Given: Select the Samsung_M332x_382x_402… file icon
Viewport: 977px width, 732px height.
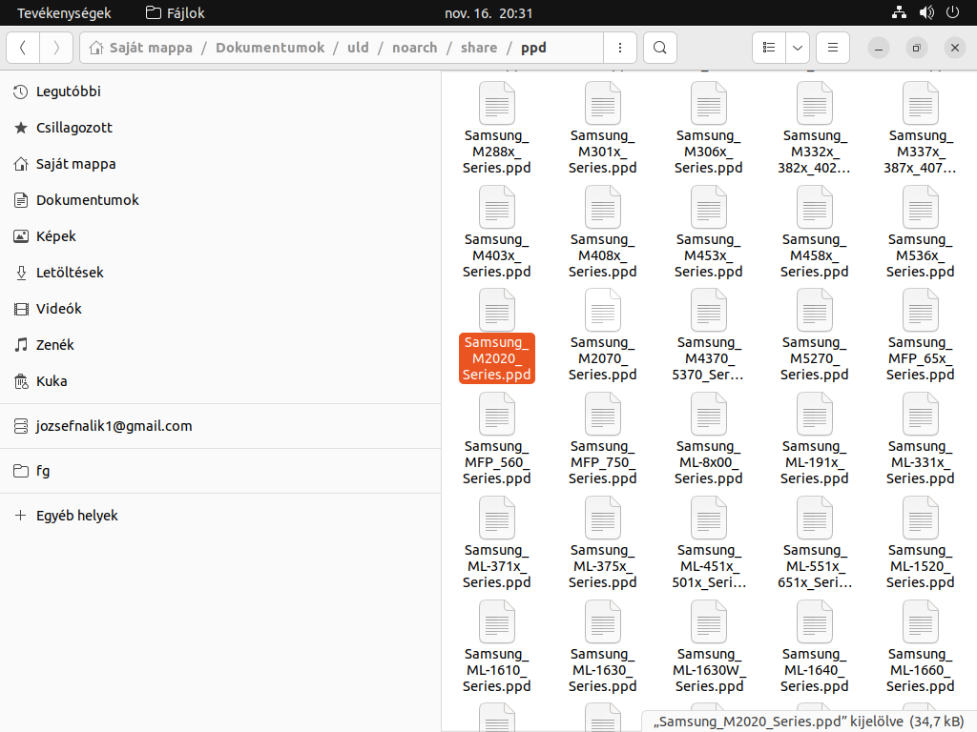Looking at the screenshot, I should tap(815, 103).
